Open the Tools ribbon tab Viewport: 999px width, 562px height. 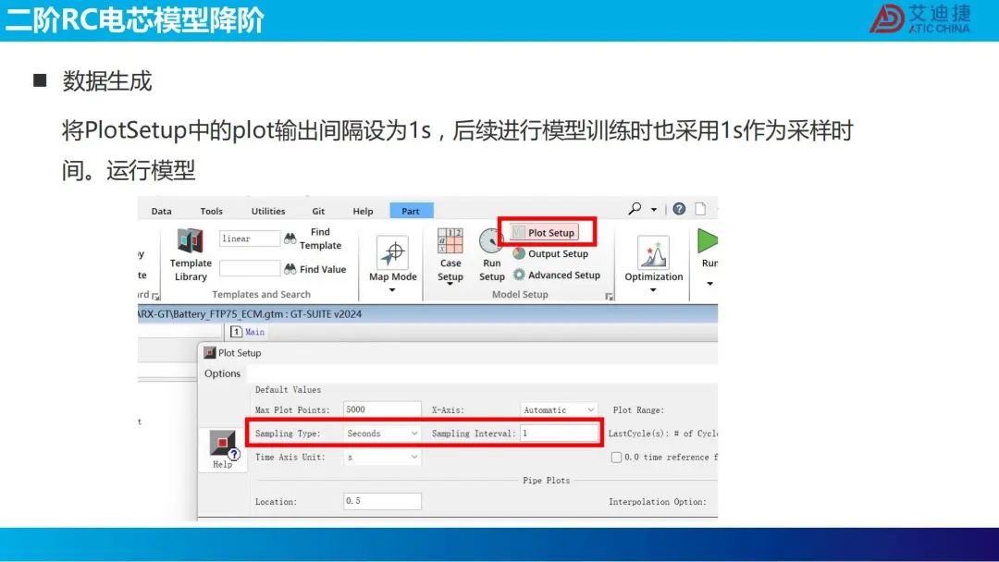(212, 211)
